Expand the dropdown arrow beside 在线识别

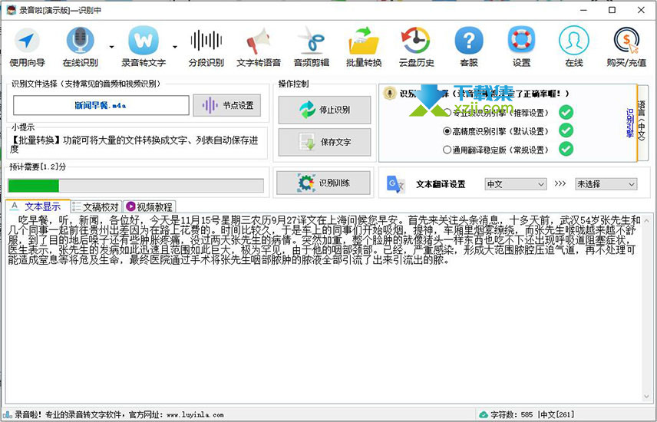(x=112, y=46)
